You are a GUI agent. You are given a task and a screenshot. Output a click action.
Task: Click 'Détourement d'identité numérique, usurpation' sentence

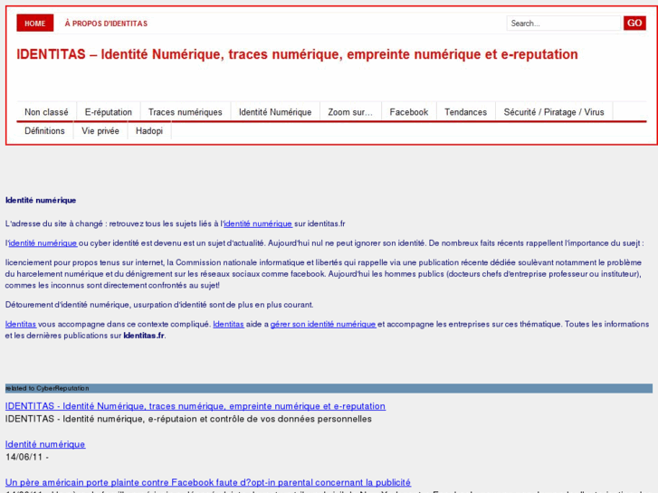[159, 305]
